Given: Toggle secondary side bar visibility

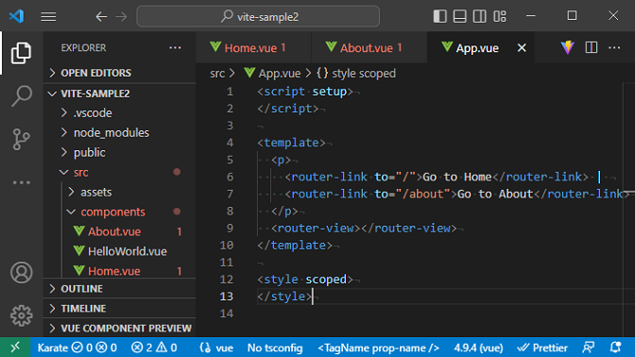Looking at the screenshot, I should coord(479,16).
